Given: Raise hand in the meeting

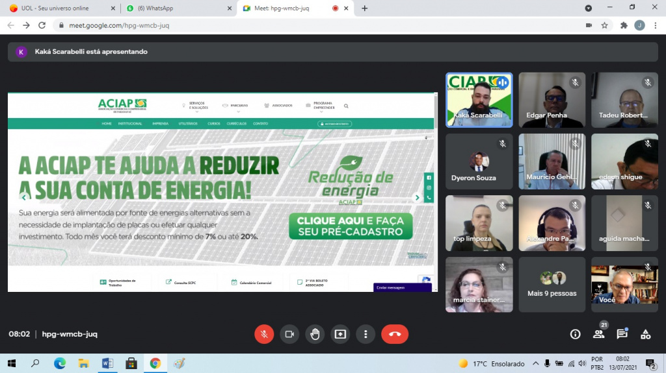Looking at the screenshot, I should pos(315,334).
